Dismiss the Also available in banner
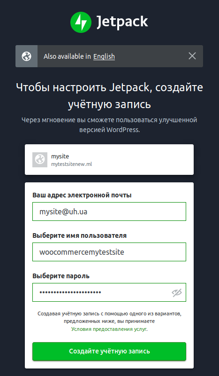Viewport: 219px width, 376px height. 192,56
